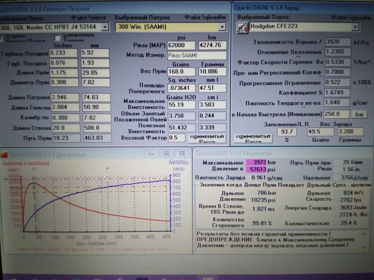Click the Apply button in the charge window
This screenshot has height=280, width=374.
pyautogui.click(x=253, y=139)
